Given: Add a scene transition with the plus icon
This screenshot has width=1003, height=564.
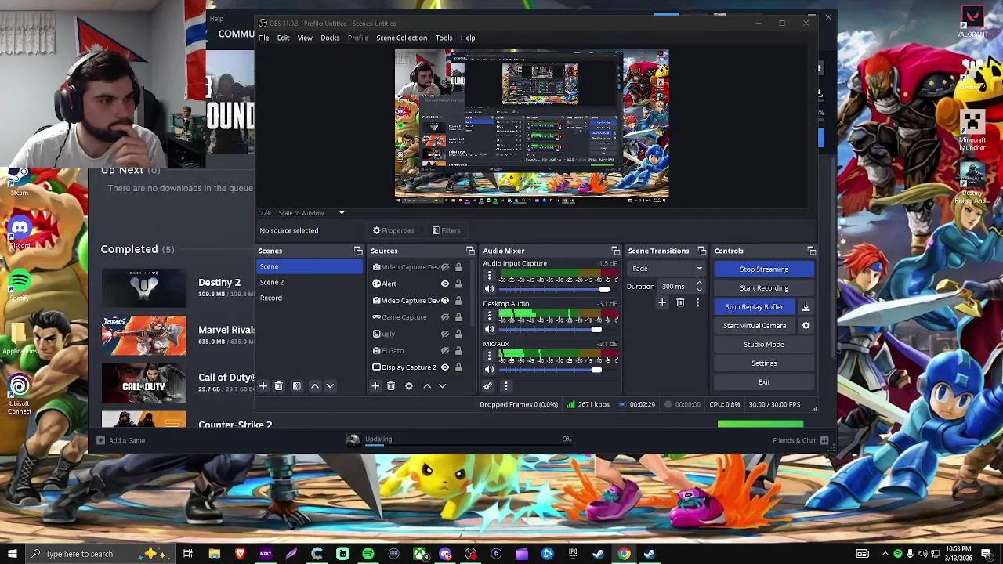Looking at the screenshot, I should [662, 302].
